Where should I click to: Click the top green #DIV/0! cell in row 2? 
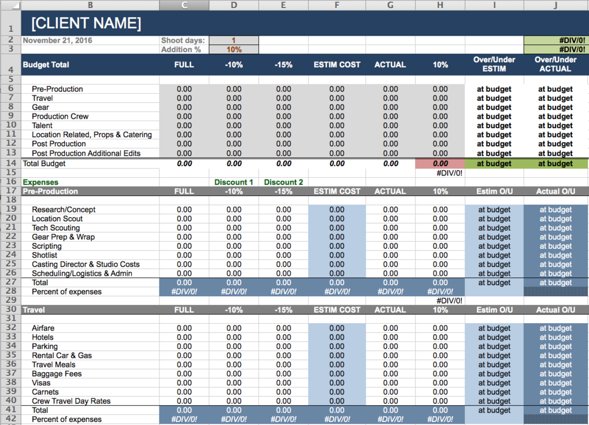(556, 40)
